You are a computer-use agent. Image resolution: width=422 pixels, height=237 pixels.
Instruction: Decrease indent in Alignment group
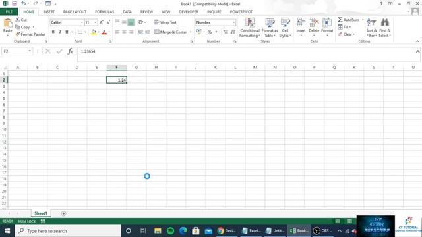(140, 32)
